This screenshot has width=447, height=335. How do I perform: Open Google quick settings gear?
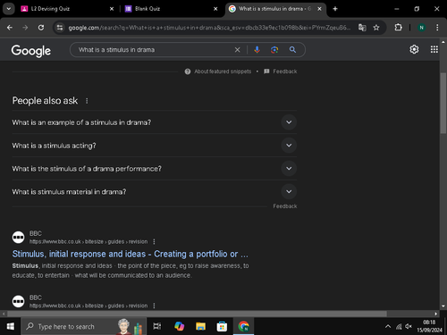click(x=414, y=49)
